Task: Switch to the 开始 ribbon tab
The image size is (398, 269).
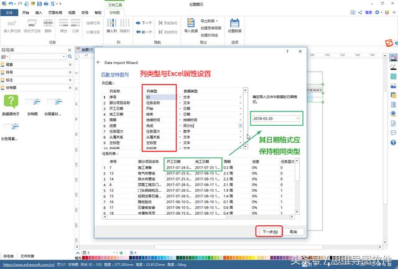Action: pos(25,12)
